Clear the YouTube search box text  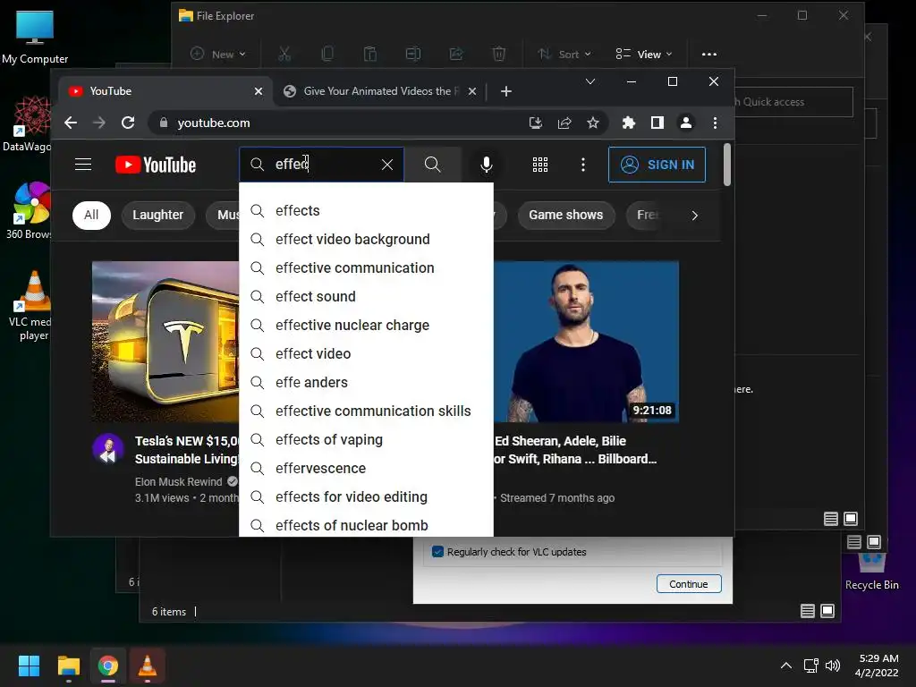387,165
